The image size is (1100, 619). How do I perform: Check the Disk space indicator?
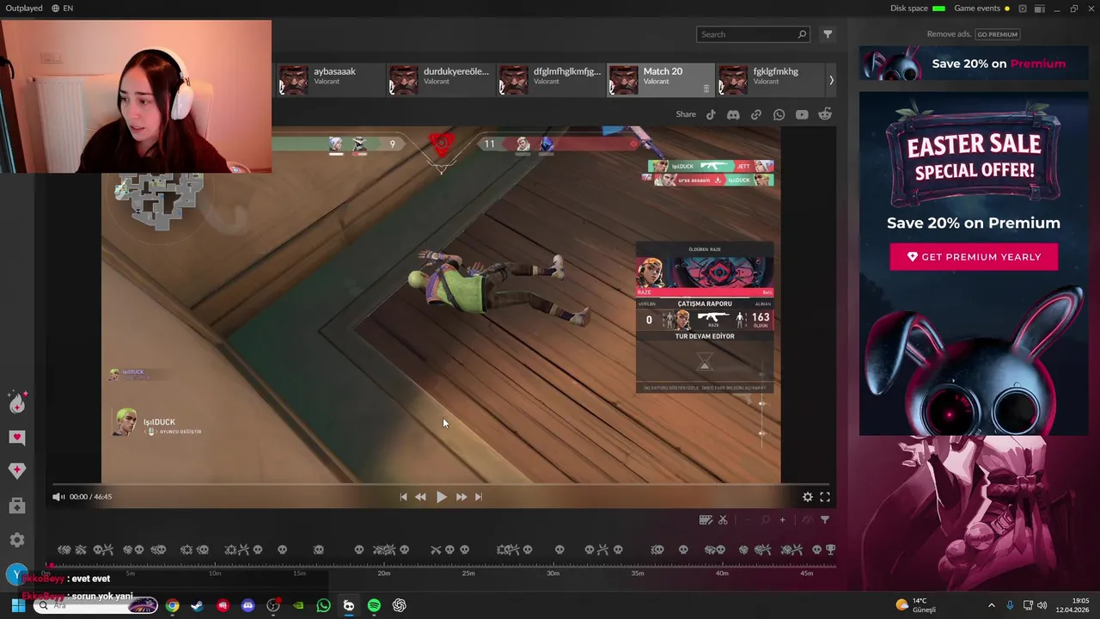918,8
